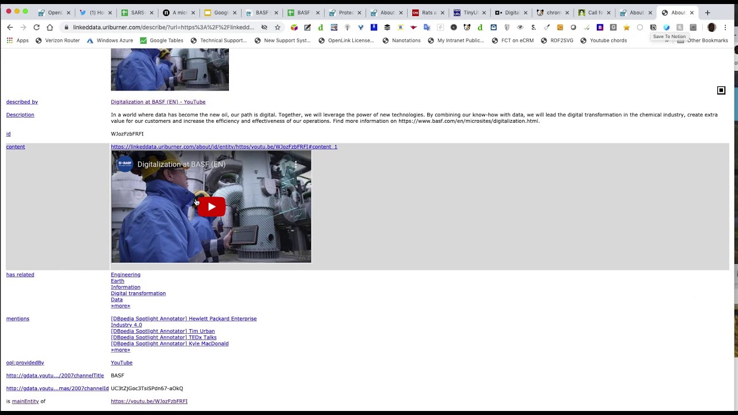Click the gray 'G' extension icon
This screenshot has width=738, height=415.
pos(613,27)
